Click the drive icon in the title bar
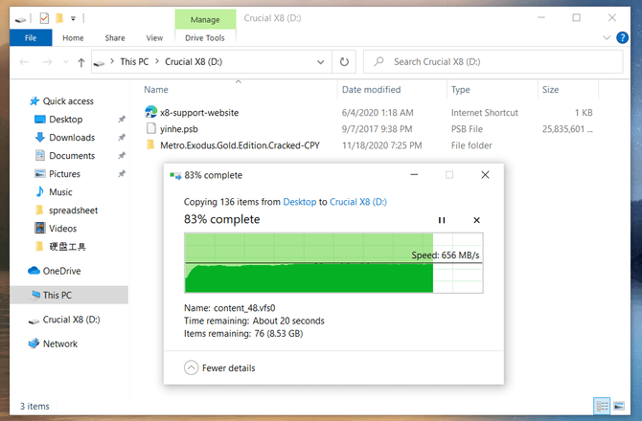The image size is (642, 421). click(20, 19)
